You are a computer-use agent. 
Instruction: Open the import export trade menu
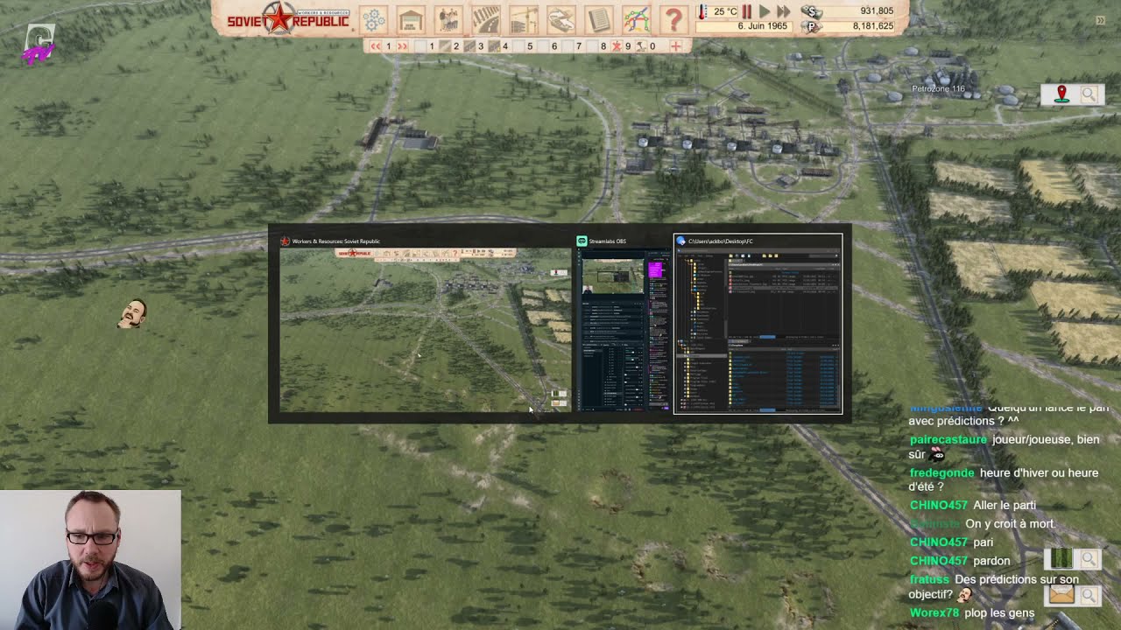tap(561, 18)
